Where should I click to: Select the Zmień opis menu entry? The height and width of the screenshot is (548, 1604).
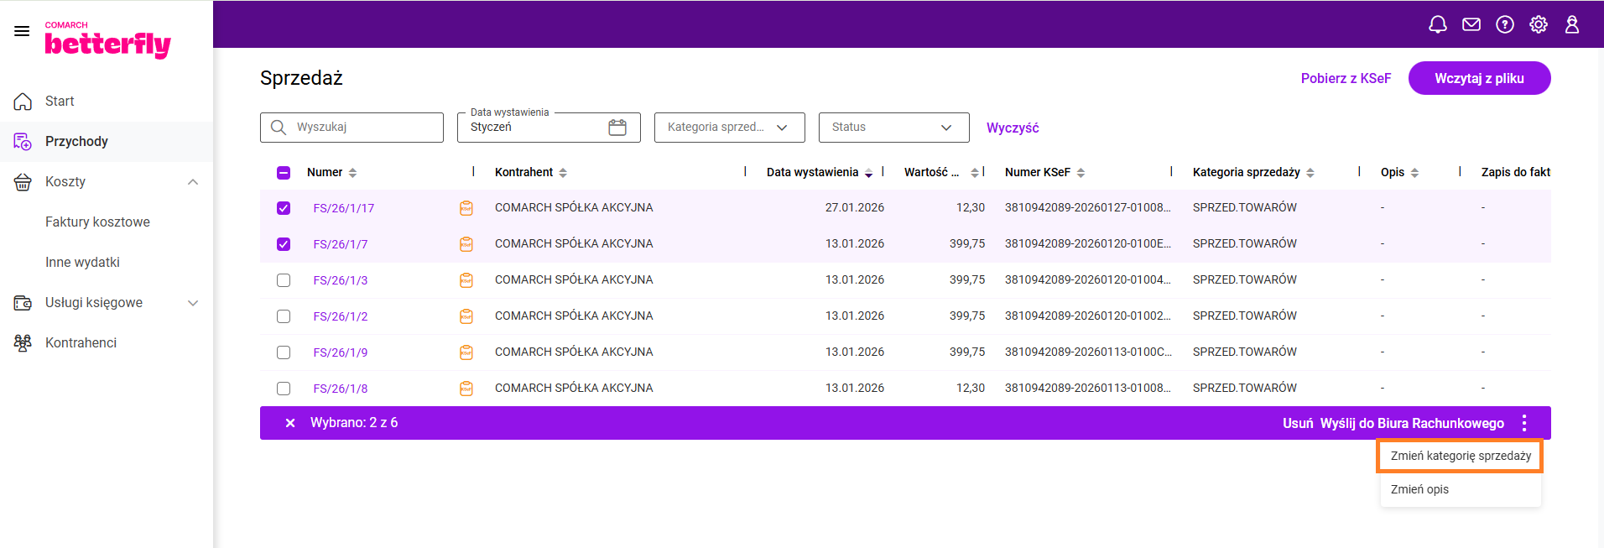[1419, 489]
